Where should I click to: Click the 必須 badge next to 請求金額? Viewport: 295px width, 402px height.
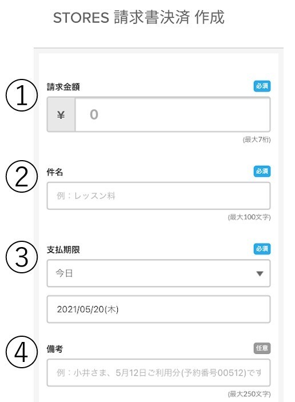[x=262, y=86]
